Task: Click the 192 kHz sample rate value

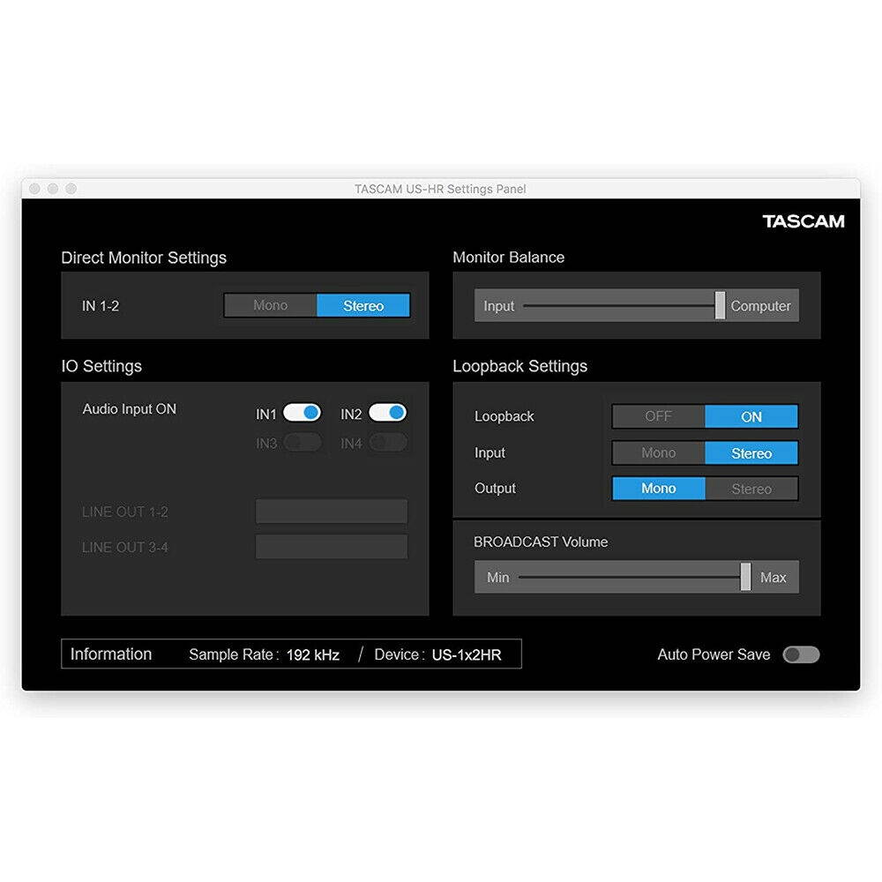Action: tap(312, 654)
